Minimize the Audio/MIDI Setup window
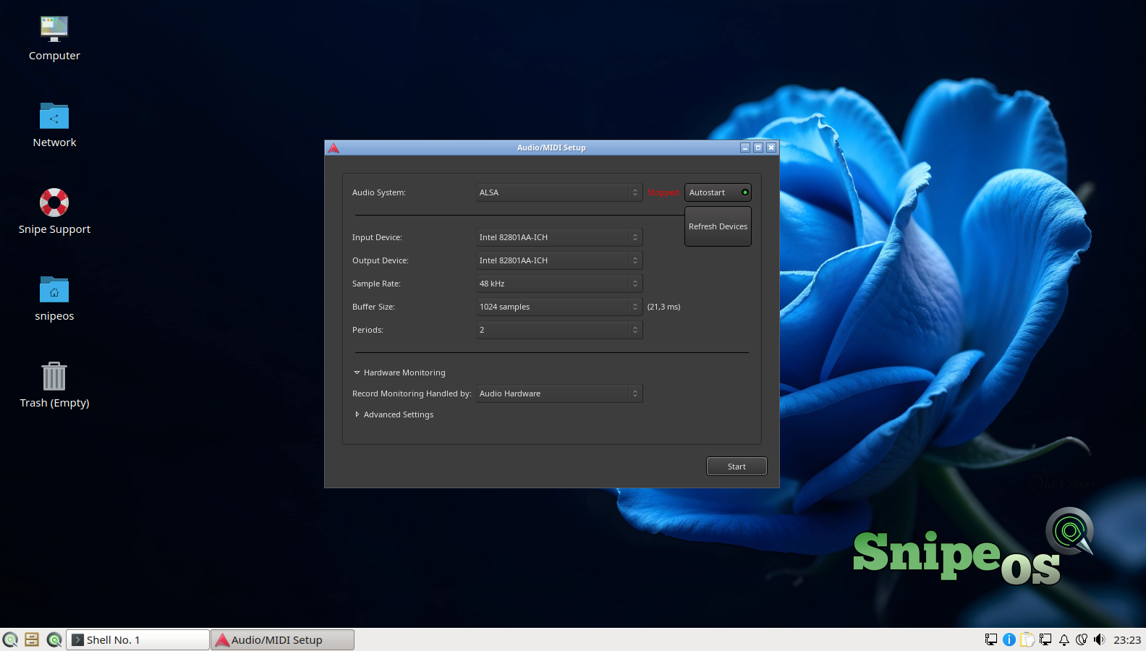 click(745, 148)
